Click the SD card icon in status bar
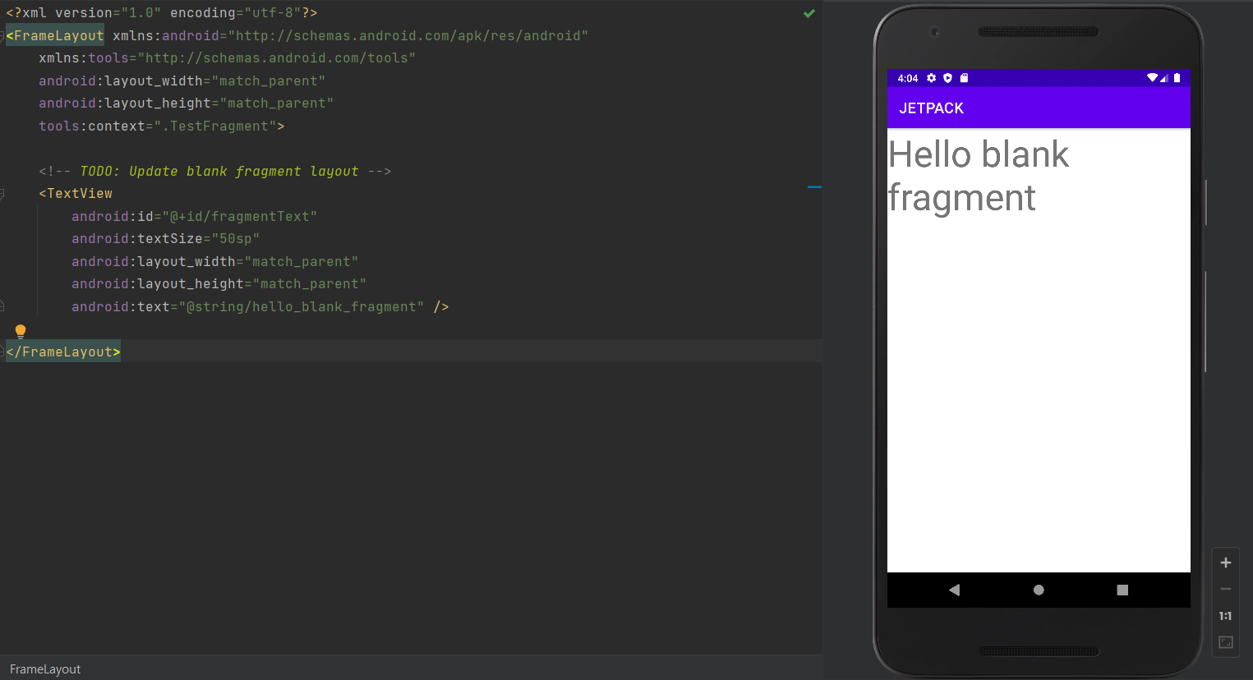The width and height of the screenshot is (1253, 680). pos(964,78)
